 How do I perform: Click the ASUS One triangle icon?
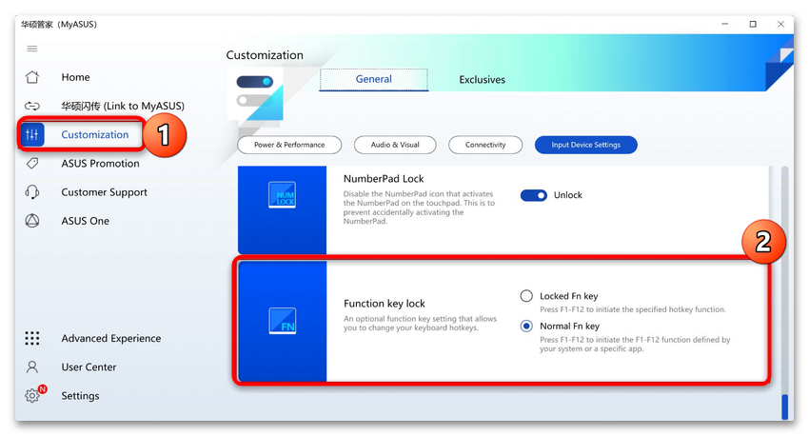tap(32, 221)
